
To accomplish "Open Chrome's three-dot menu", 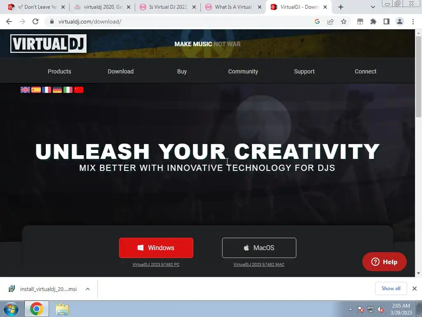I will click(413, 21).
